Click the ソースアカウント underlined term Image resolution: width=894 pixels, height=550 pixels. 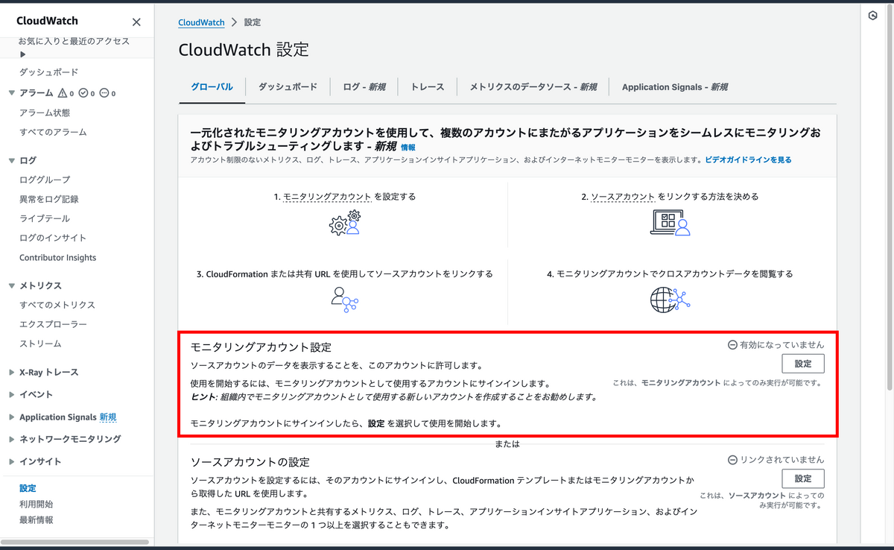click(x=623, y=197)
